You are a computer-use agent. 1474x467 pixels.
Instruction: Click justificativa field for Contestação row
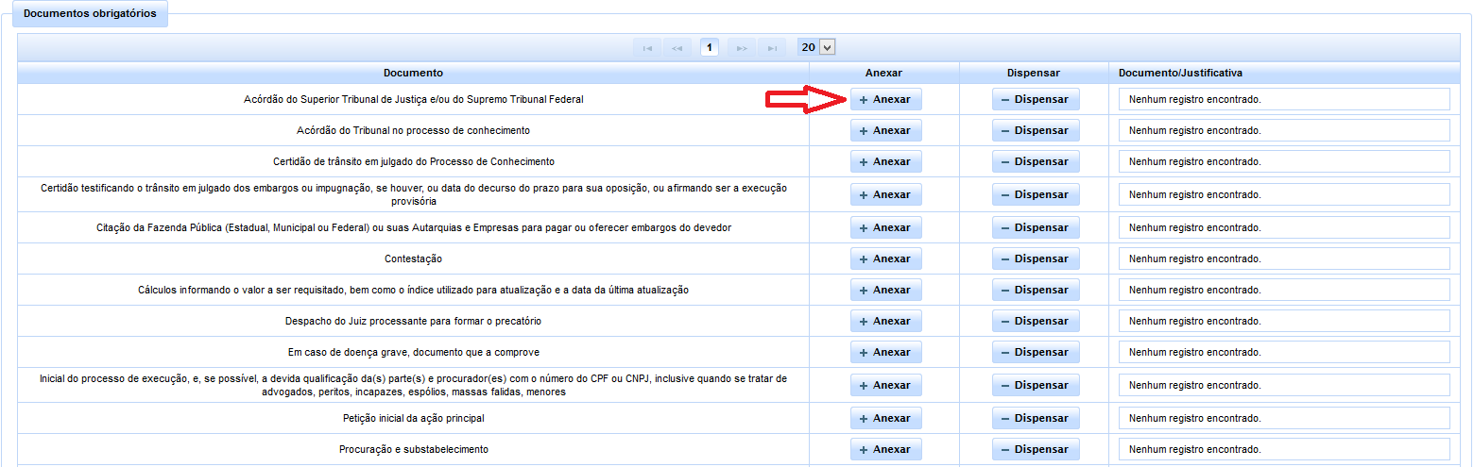1283,259
